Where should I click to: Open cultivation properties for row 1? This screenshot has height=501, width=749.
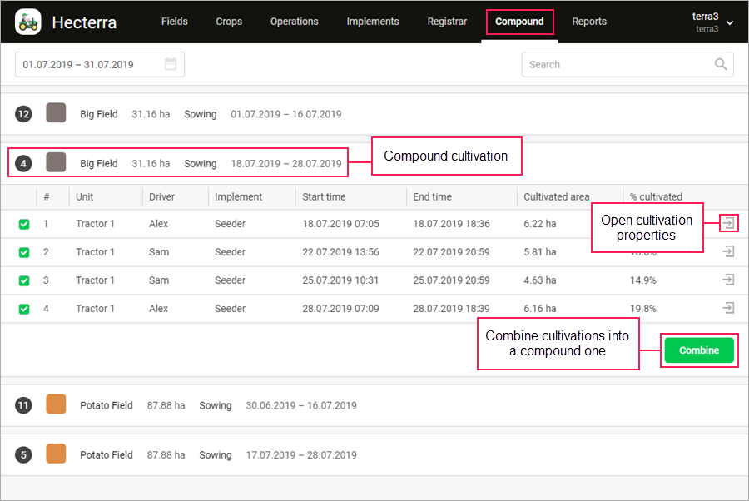pos(728,223)
